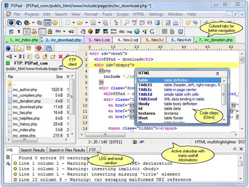Screen dimensions: 249x187
Task: Click the save floppy disk icon
Action: click(x=93, y=23)
